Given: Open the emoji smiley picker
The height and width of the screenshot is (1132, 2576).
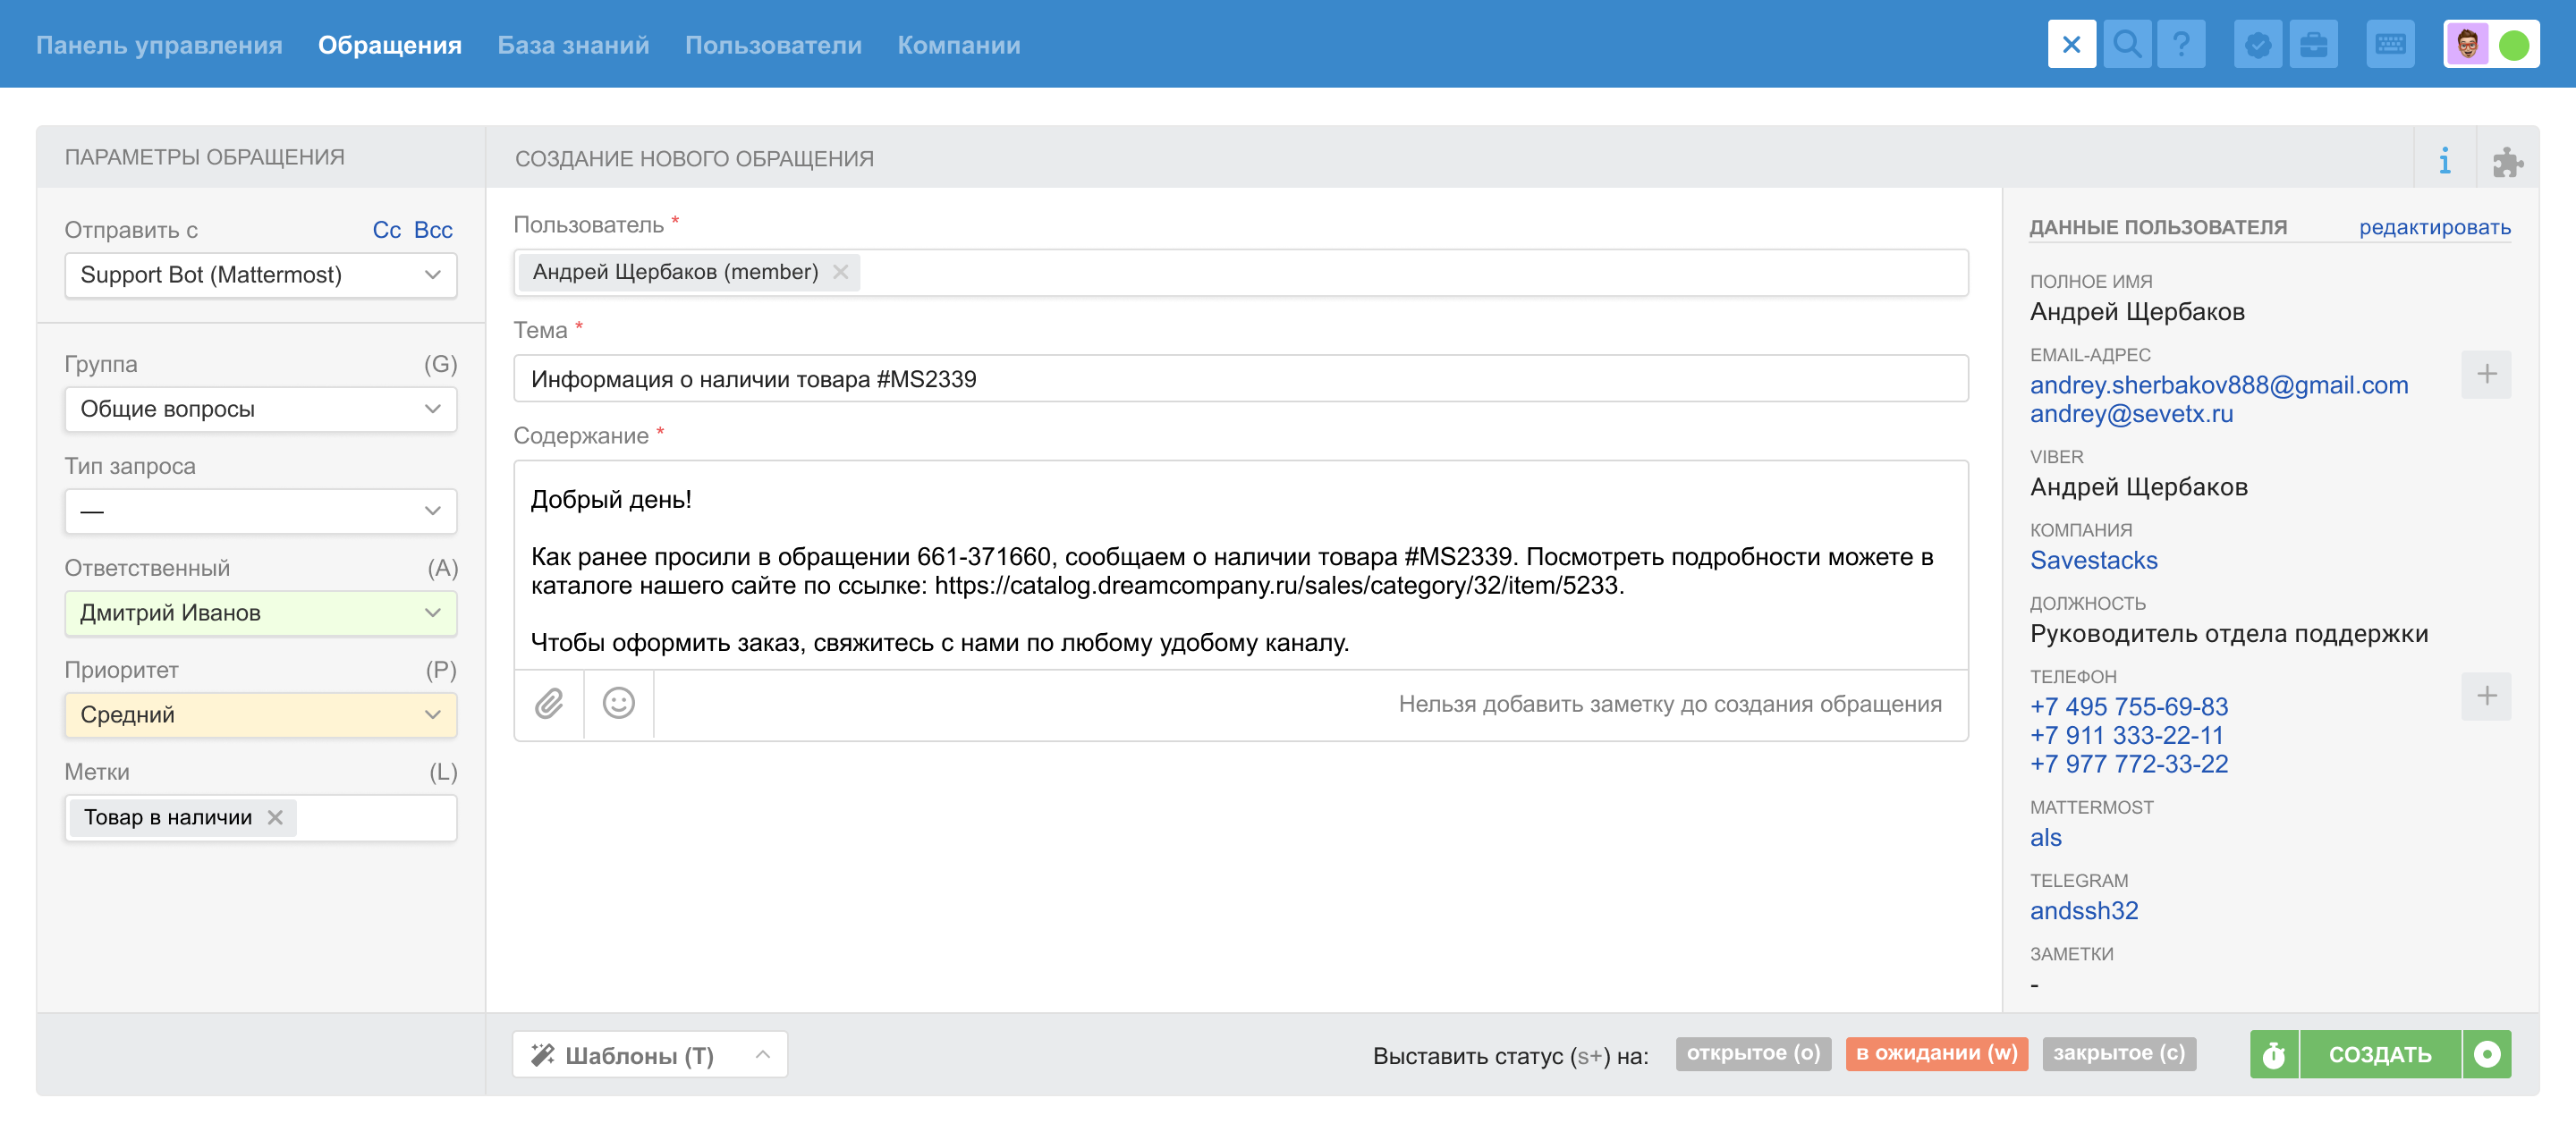Looking at the screenshot, I should click(x=618, y=704).
